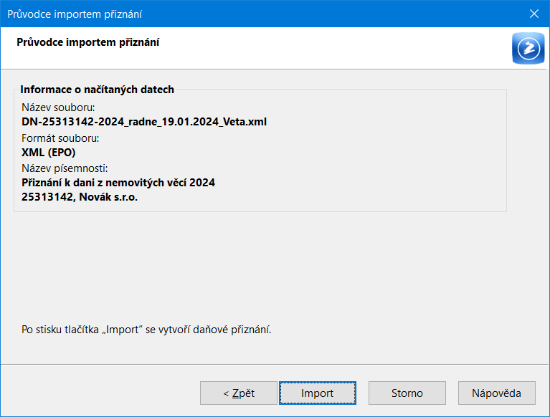Click the Název písemnosti label
This screenshot has width=550, height=417.
65,168
